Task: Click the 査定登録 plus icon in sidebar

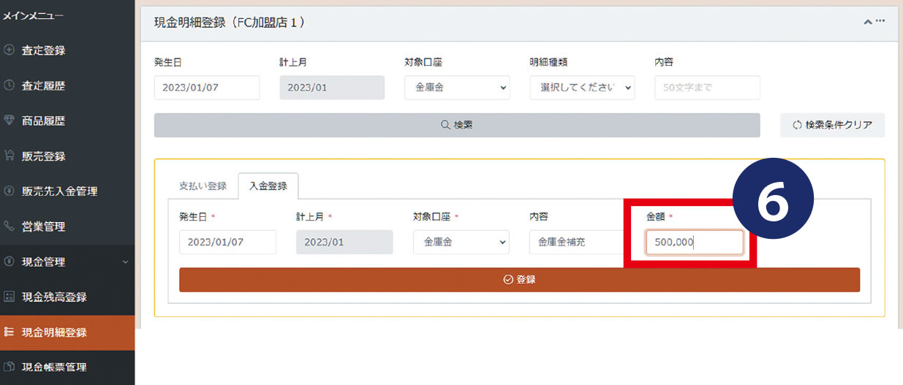Action: click(x=9, y=50)
